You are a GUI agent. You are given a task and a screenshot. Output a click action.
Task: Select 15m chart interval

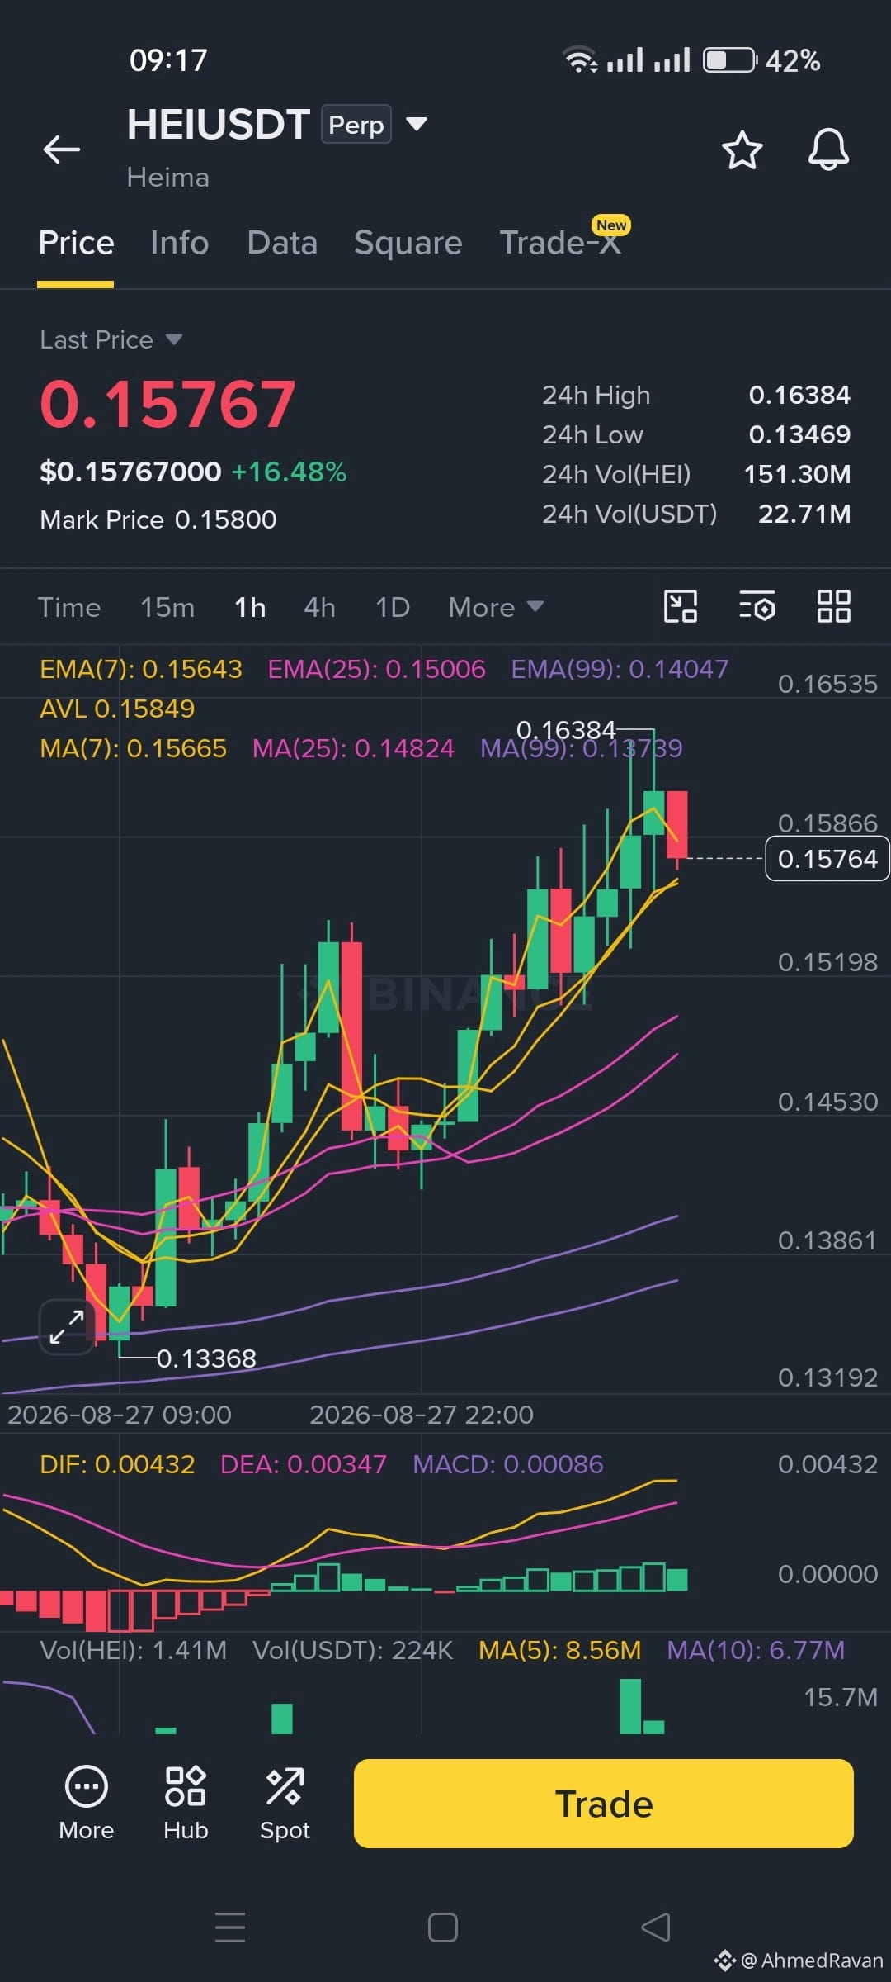point(167,607)
